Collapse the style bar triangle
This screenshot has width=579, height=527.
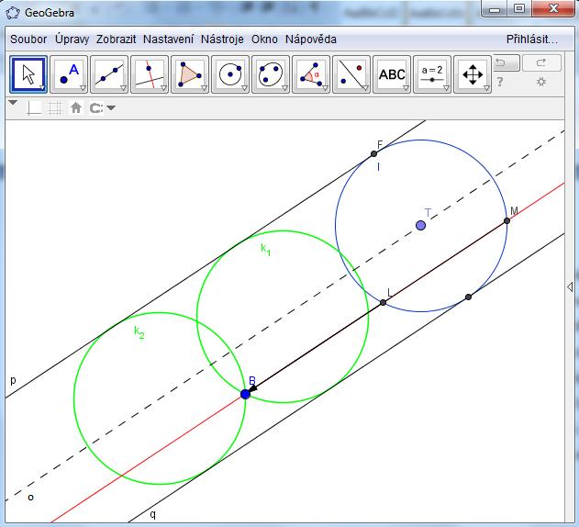coord(13,102)
